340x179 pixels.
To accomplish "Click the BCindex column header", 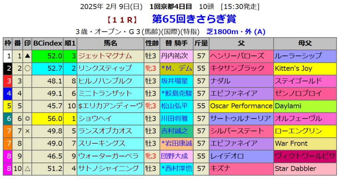I will coord(48,43).
